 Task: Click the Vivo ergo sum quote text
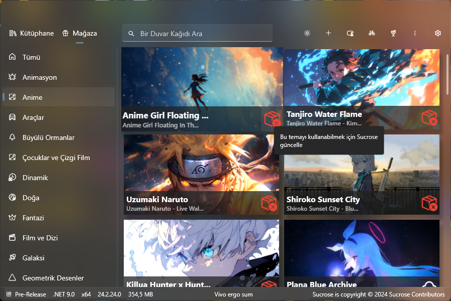click(233, 294)
